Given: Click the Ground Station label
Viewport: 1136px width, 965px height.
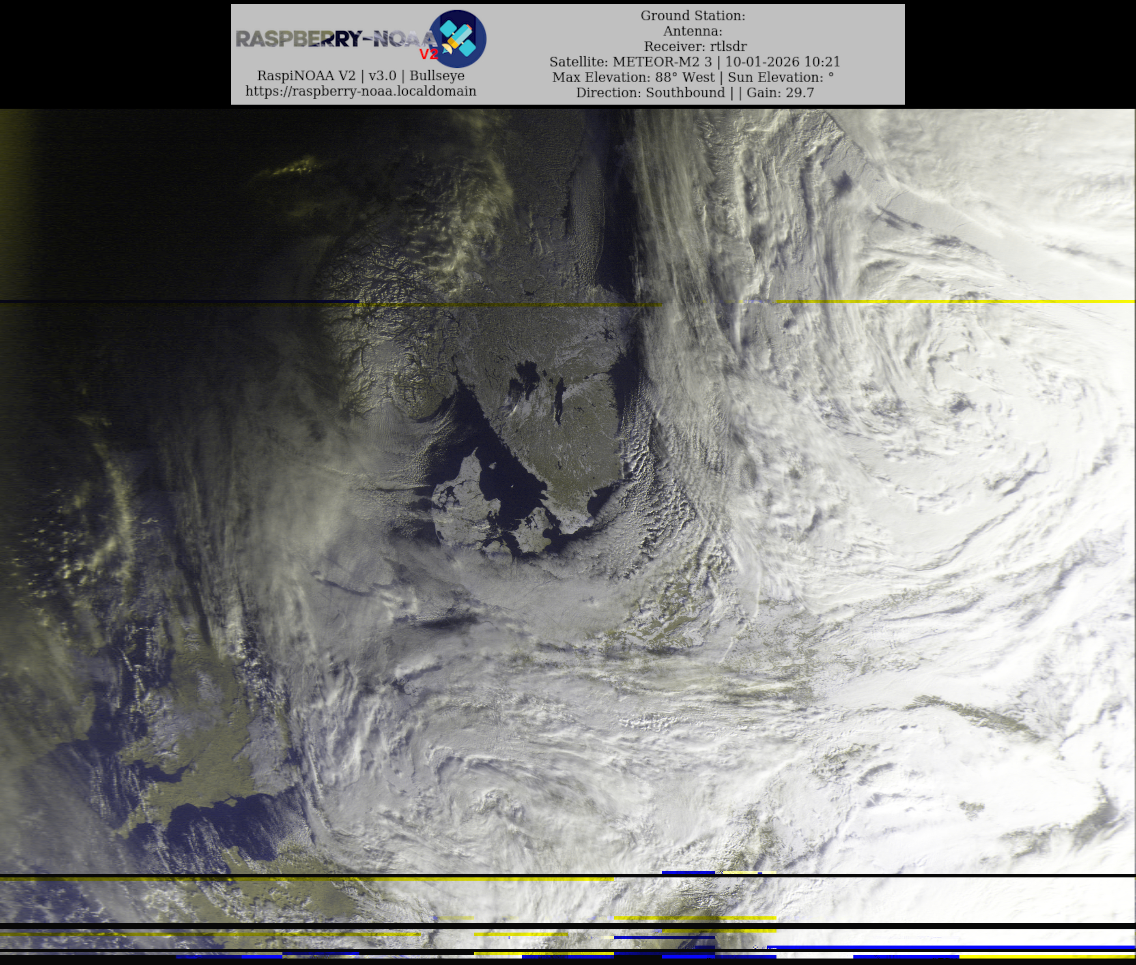Looking at the screenshot, I should [693, 15].
